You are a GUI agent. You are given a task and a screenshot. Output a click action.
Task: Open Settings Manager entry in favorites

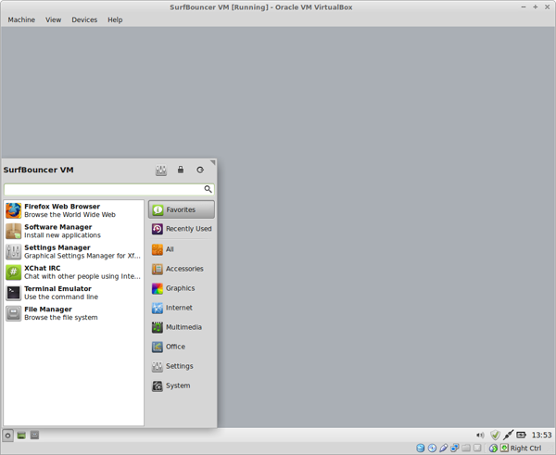point(74,251)
